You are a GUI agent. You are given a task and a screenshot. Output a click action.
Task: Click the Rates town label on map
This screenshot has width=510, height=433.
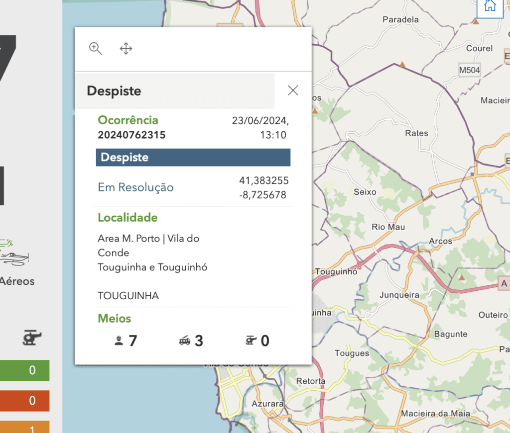click(x=416, y=133)
